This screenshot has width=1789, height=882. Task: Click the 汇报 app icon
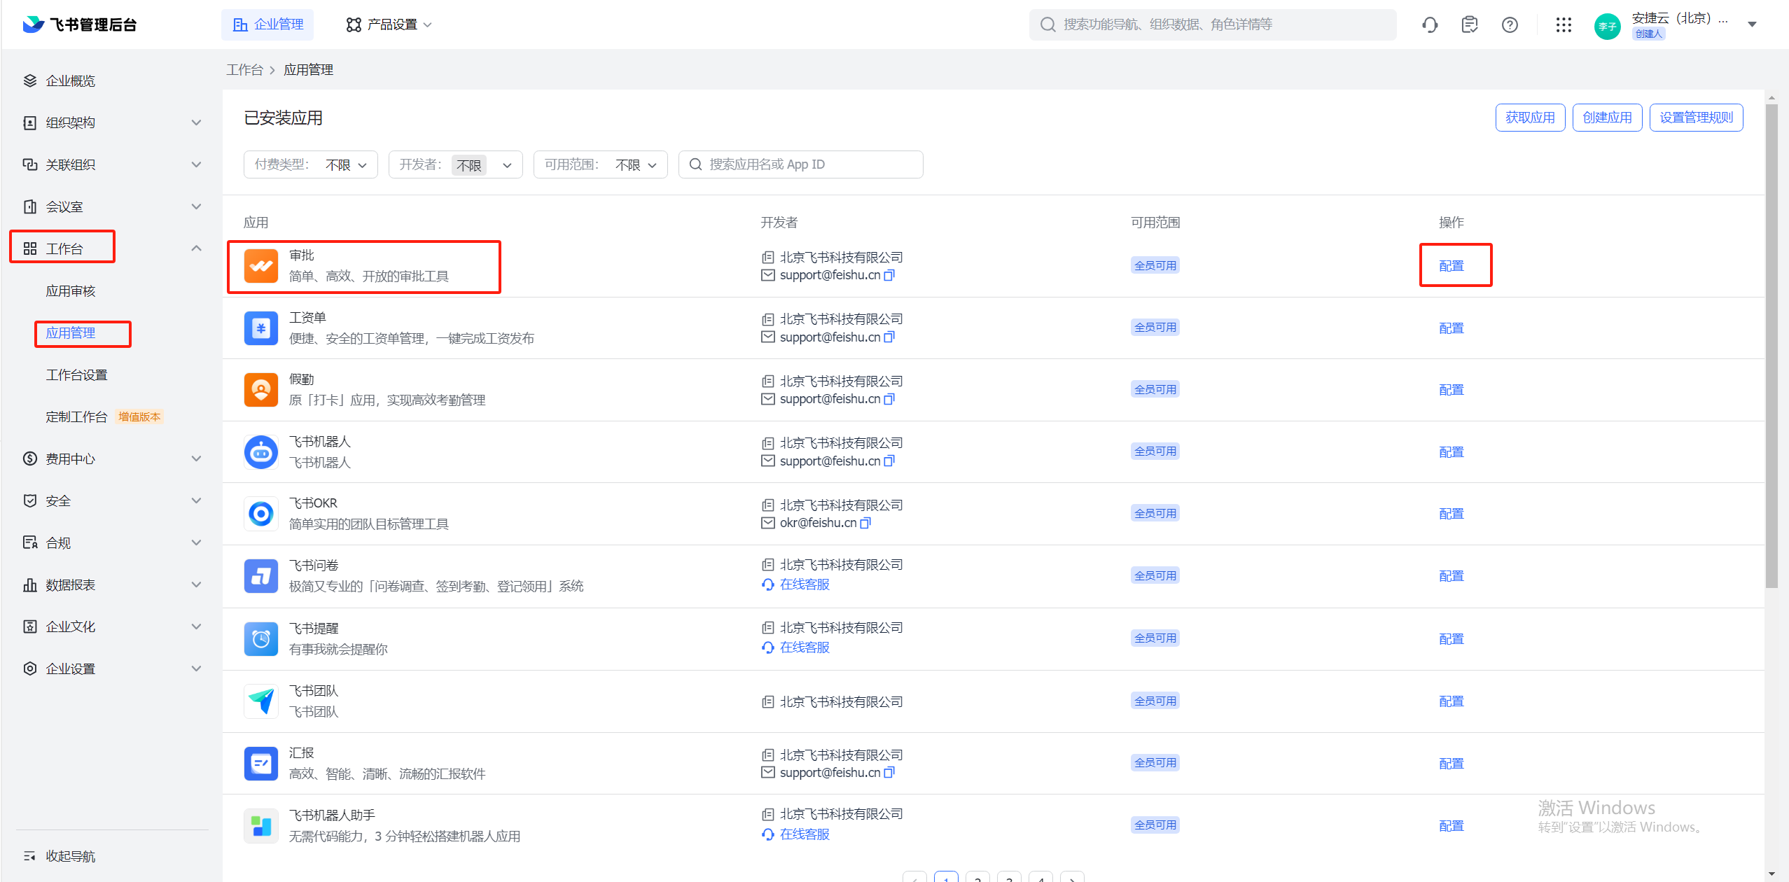(261, 764)
